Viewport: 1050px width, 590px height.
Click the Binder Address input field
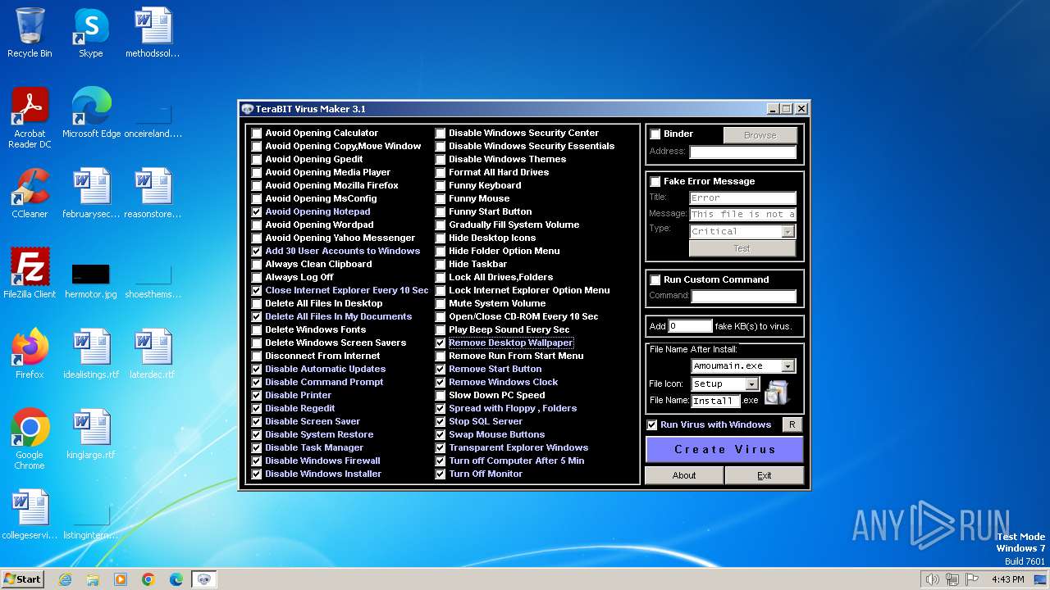coord(743,152)
